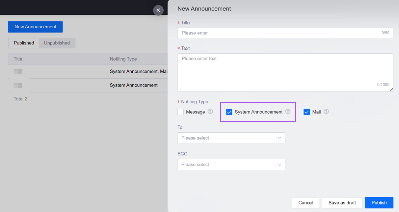The image size is (399, 212).
Task: Click the blue New Announcement button
Action: (x=35, y=27)
